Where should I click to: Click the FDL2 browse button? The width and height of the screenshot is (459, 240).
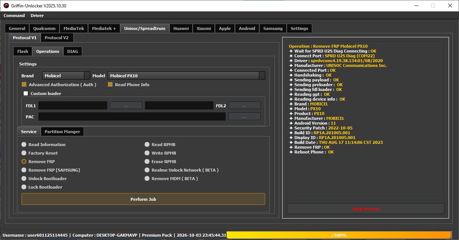pos(244,106)
